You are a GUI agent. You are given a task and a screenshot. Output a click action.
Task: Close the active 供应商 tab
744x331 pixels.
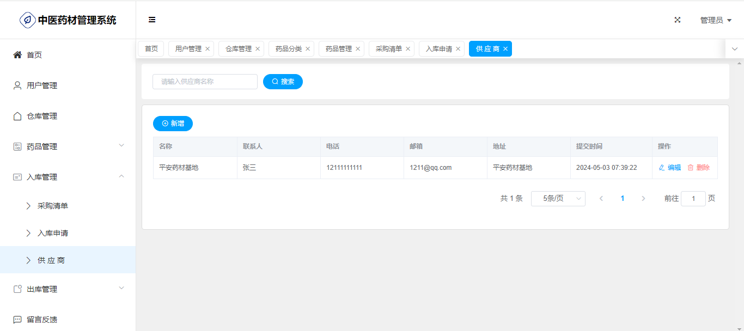tap(505, 49)
